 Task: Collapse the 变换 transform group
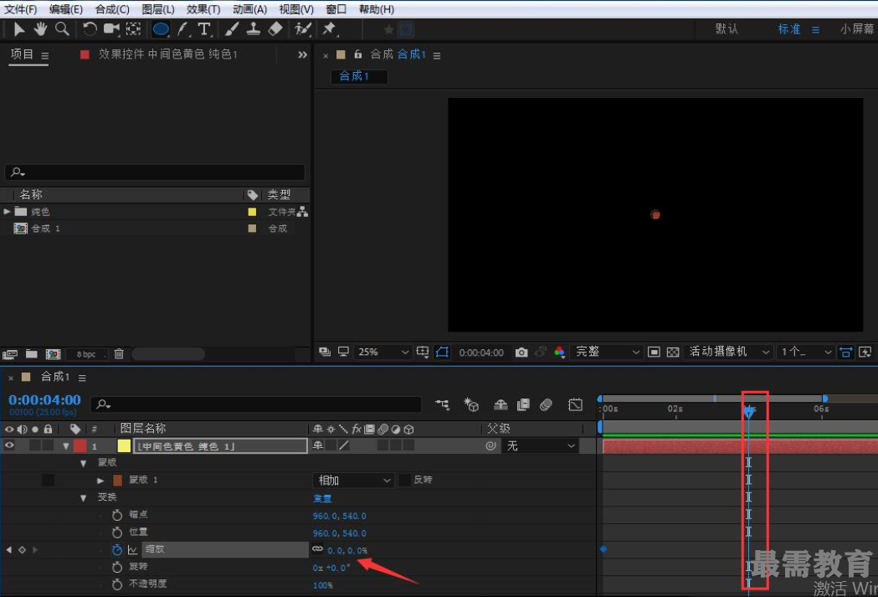click(x=84, y=497)
